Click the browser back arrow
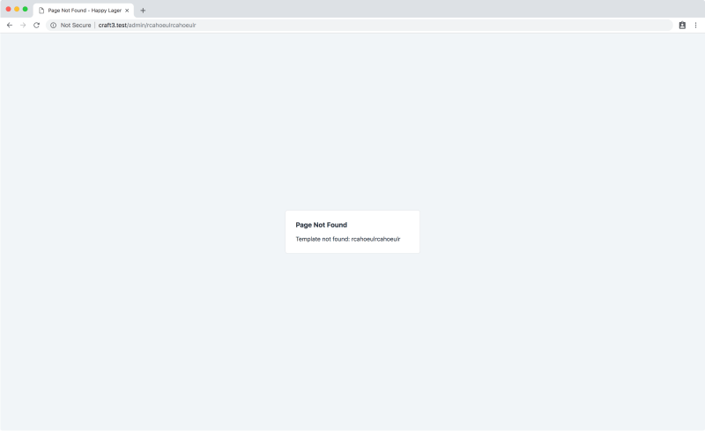The height and width of the screenshot is (431, 705). pyautogui.click(x=10, y=26)
